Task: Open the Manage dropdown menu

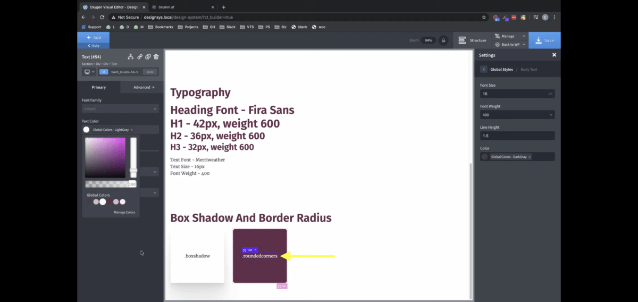Action: 509,36
